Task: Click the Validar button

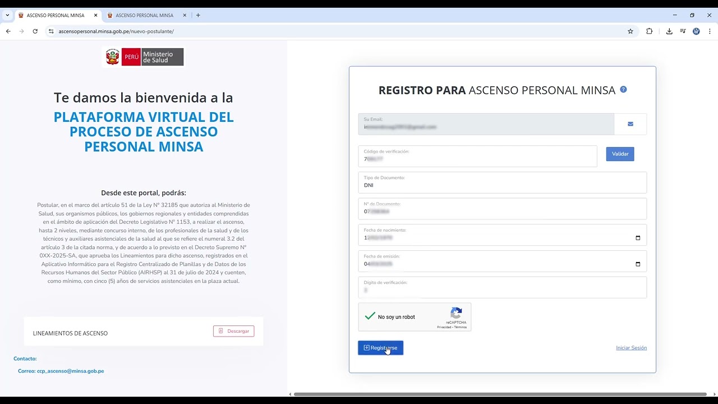Action: coord(620,154)
